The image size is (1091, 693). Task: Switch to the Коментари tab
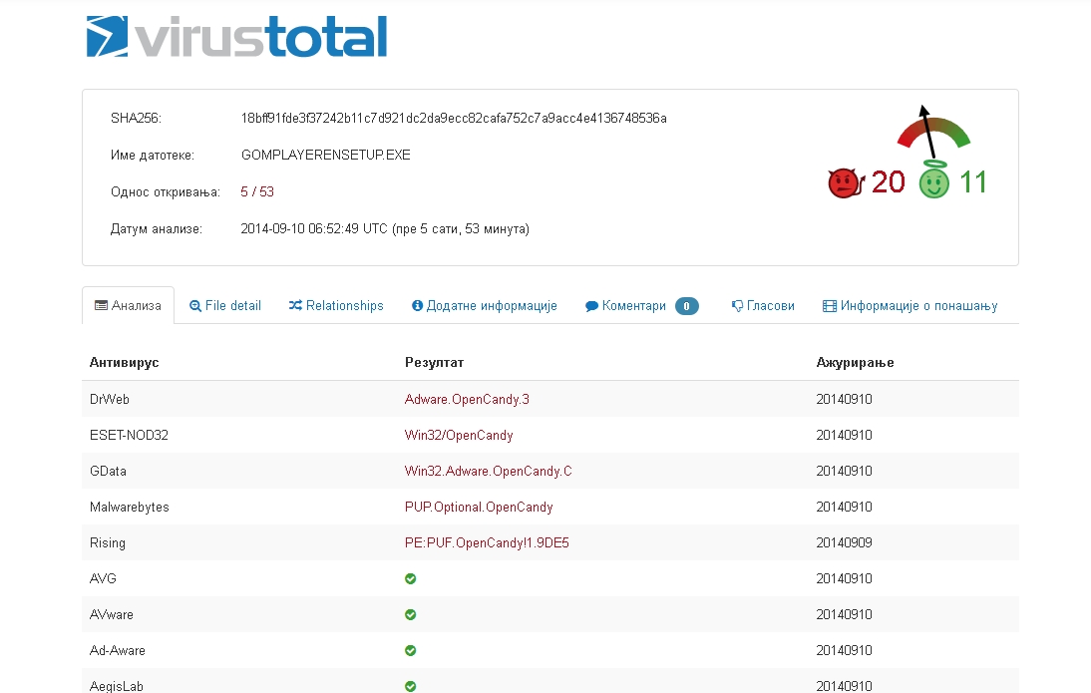coord(641,305)
